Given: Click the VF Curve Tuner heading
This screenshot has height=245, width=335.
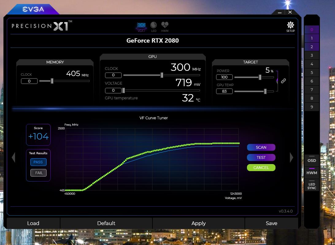Looking at the screenshot, I should pyautogui.click(x=154, y=118).
